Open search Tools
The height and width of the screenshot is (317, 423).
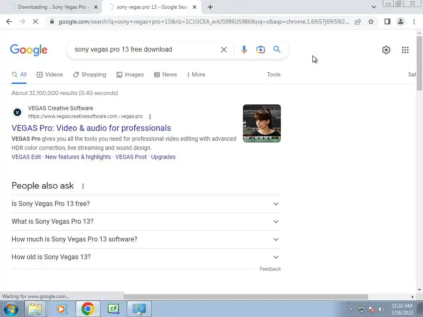(x=273, y=74)
